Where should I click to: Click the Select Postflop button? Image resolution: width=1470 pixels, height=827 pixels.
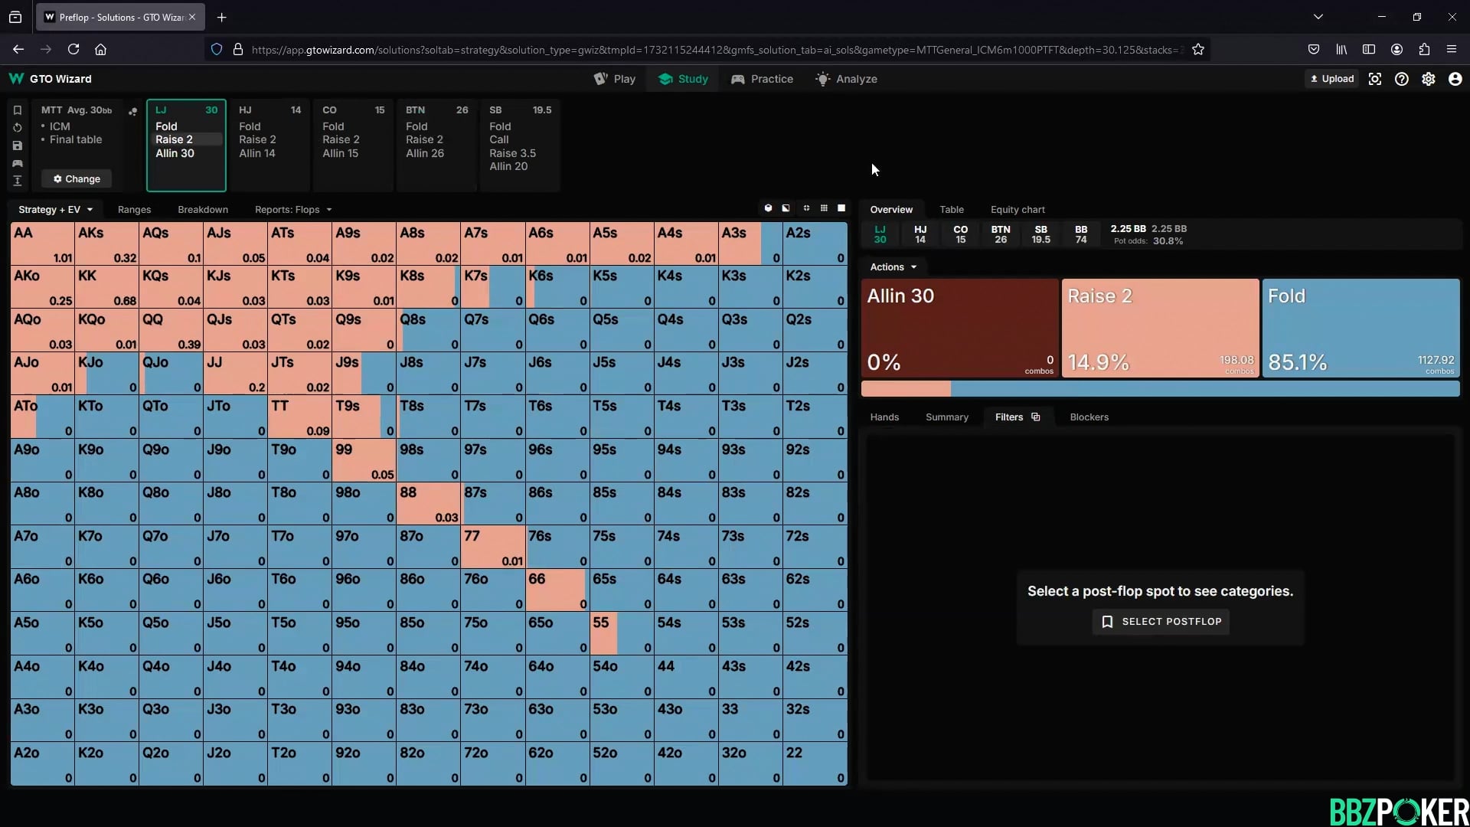point(1161,621)
